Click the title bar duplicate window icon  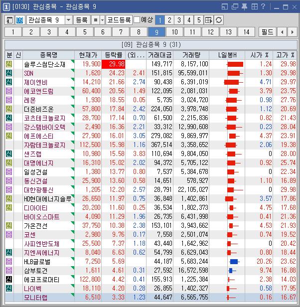[235, 7]
